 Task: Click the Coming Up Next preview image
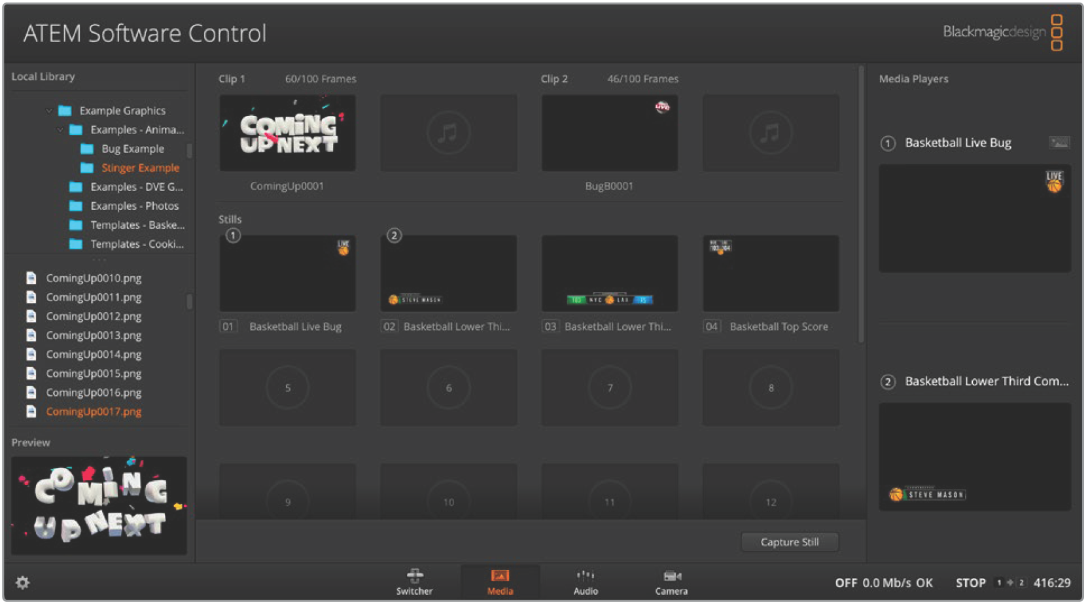pos(99,505)
